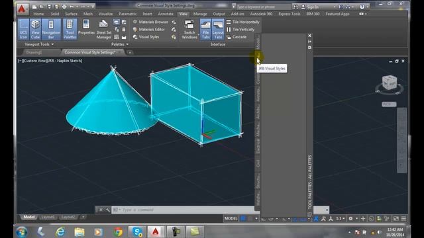Viewport: 424px width, 238px height.
Task: Open the Materials Browser
Action: (x=150, y=22)
